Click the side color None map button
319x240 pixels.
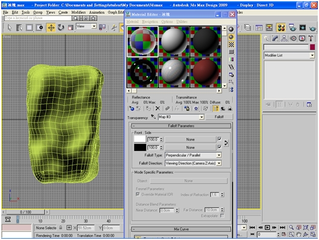190,147
